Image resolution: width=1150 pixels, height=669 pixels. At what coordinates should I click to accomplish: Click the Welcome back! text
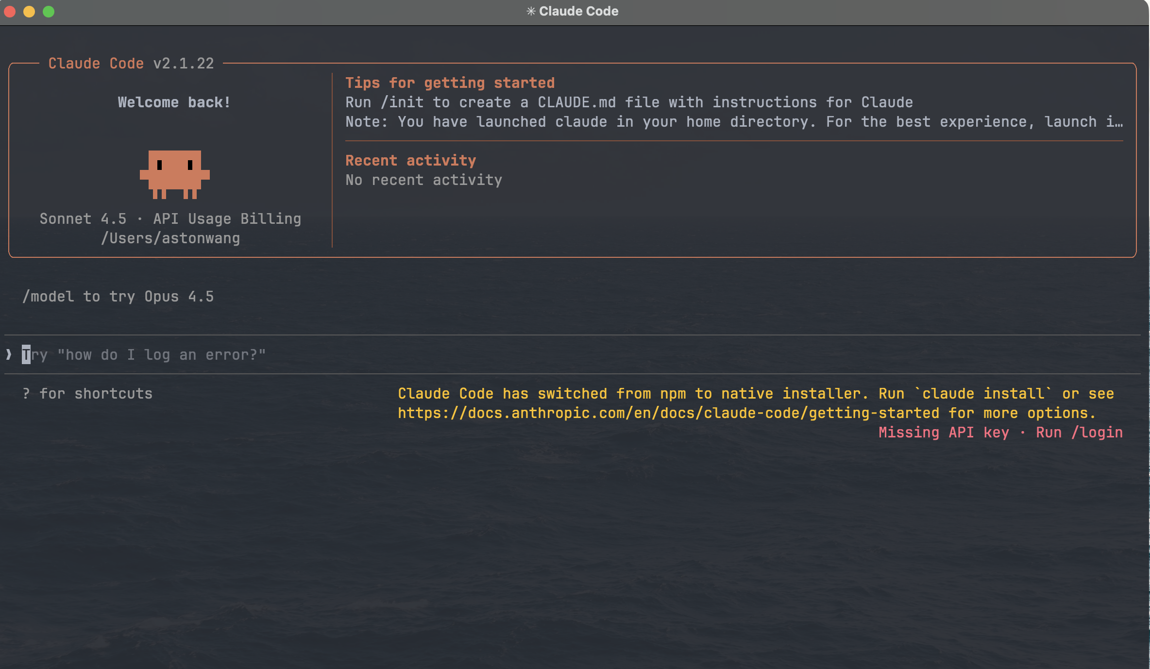pos(174,102)
